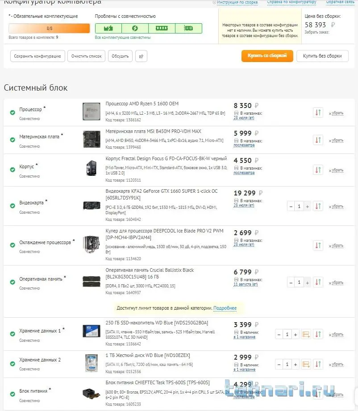This screenshot has height=411, width=358.
Task: Click the power compatibility icon
Action: tap(135, 28)
